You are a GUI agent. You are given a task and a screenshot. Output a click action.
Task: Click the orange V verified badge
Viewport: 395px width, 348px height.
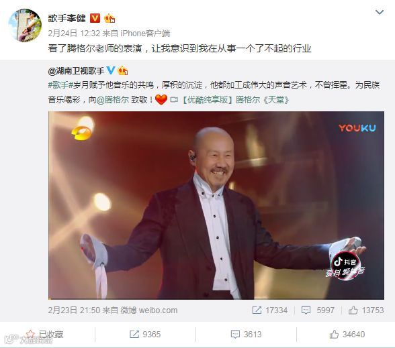[x=95, y=18]
